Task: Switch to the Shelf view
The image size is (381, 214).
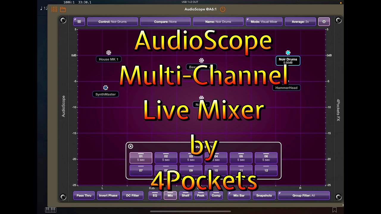Action: [185, 196]
